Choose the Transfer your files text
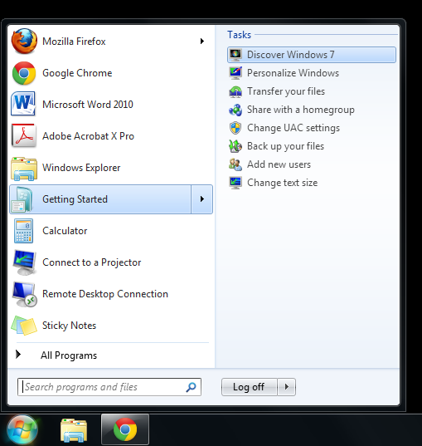The height and width of the screenshot is (446, 422). (286, 91)
